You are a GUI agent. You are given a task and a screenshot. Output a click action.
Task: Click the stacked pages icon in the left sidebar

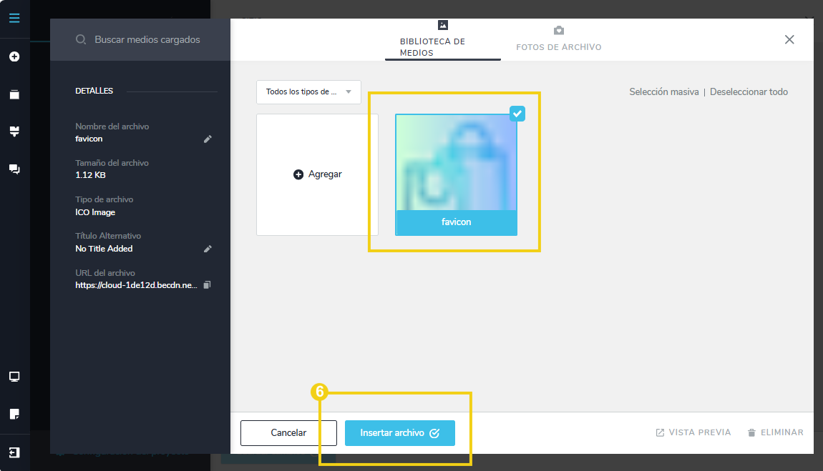point(14,94)
